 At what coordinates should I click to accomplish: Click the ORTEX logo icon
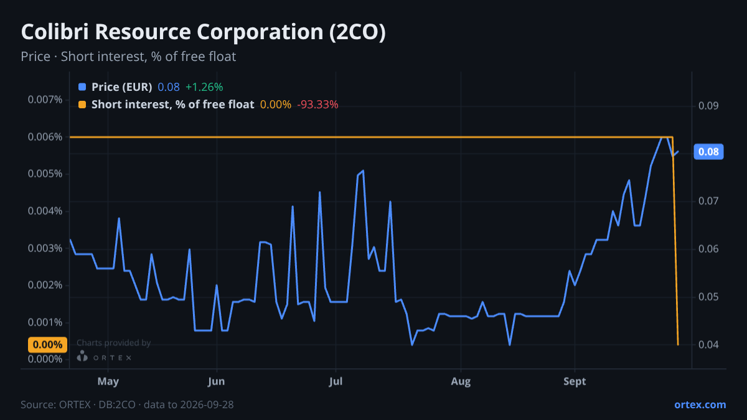point(82,357)
